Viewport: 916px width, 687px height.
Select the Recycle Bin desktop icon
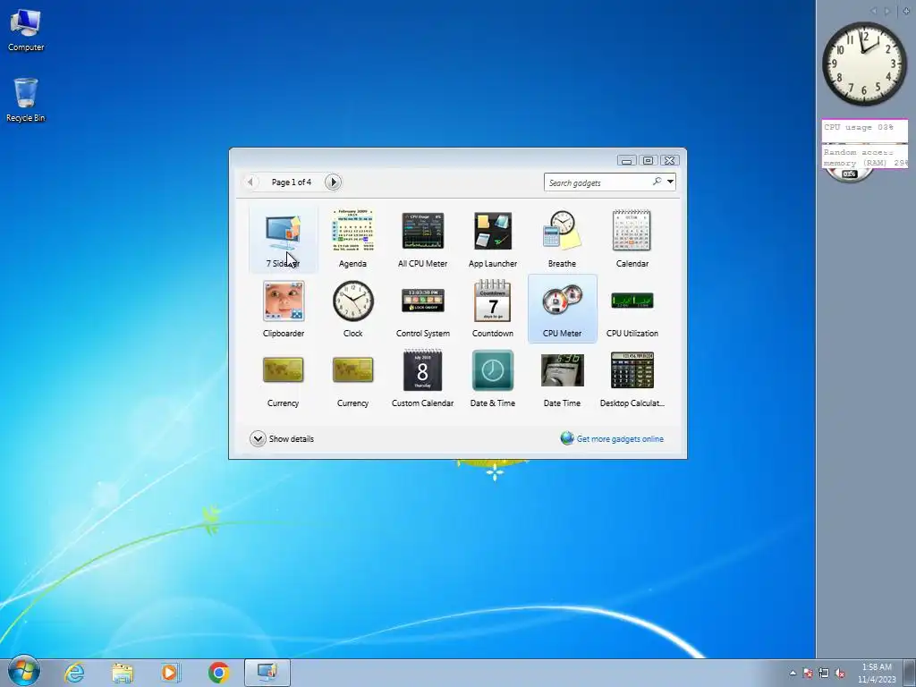(x=26, y=100)
